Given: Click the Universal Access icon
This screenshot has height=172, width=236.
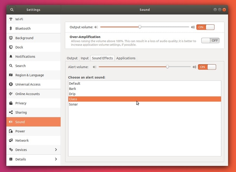Looking at the screenshot, I should tap(11, 84).
